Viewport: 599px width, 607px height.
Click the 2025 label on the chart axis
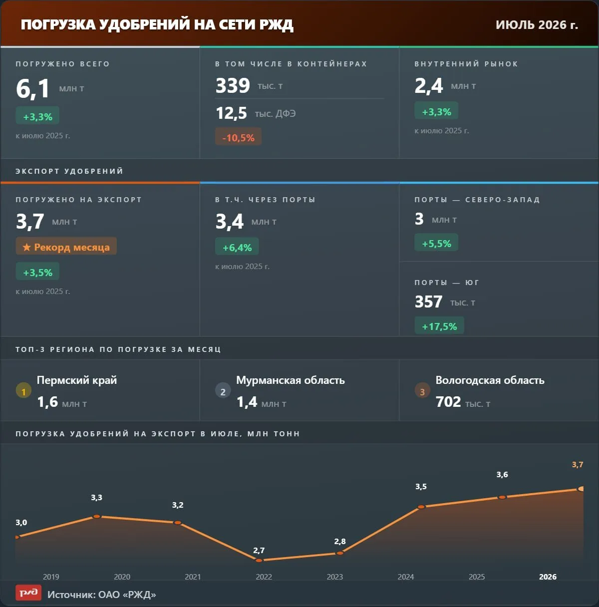[476, 577]
